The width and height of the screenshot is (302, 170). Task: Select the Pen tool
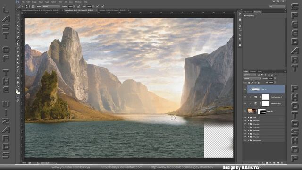click(18, 67)
